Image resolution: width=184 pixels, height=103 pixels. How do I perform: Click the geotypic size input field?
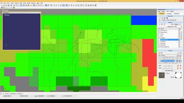pyautogui.click(x=177, y=27)
